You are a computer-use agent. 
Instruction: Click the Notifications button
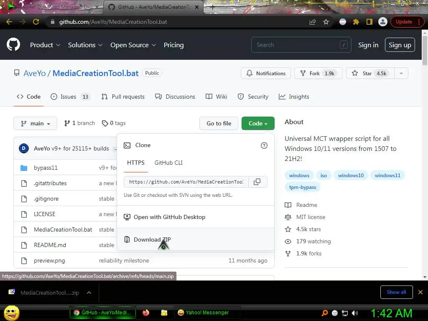pos(265,74)
